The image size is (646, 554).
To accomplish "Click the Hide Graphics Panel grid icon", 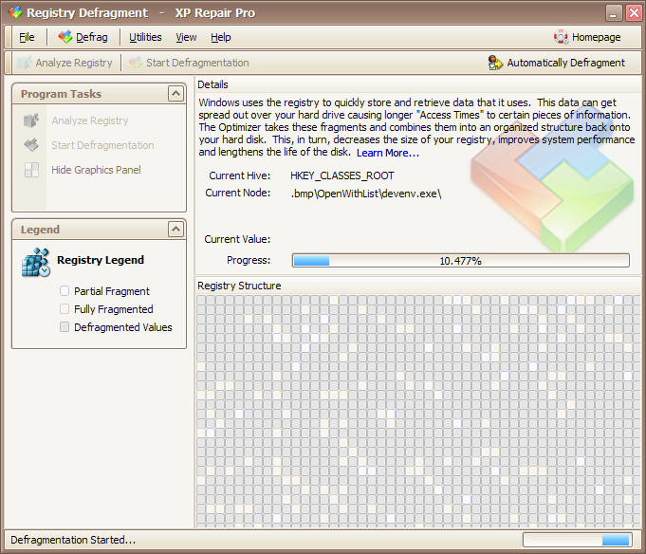I will 31,170.
